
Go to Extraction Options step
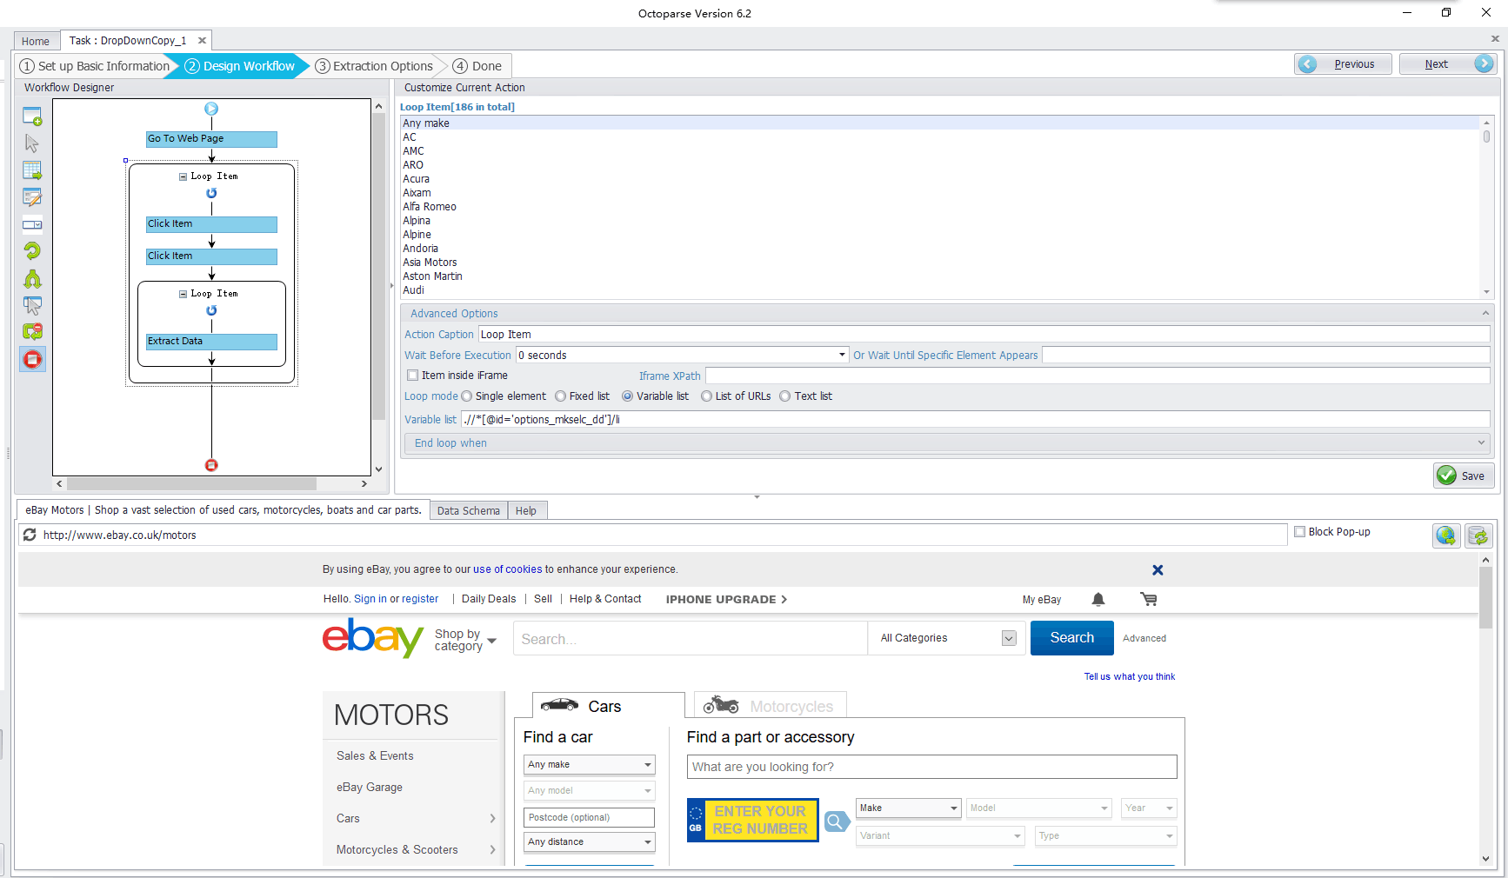click(x=374, y=66)
